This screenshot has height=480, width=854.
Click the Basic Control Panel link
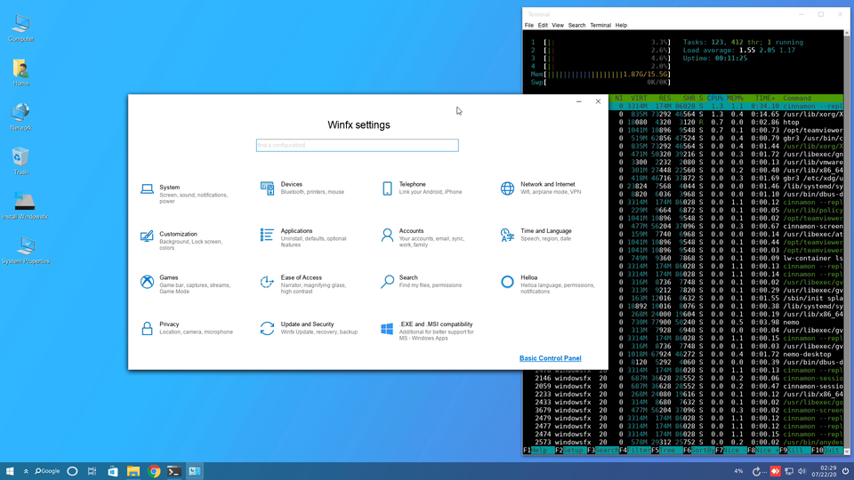(550, 358)
